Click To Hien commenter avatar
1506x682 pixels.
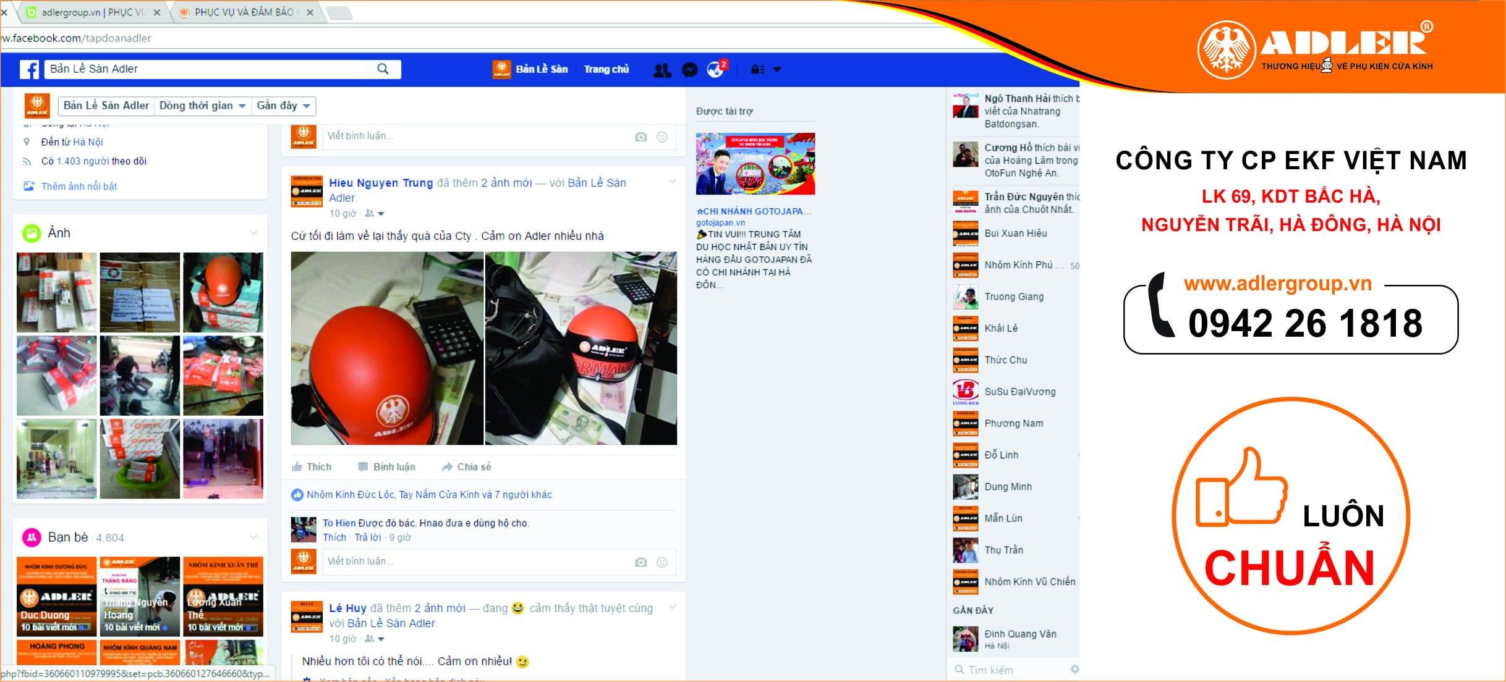tap(304, 530)
